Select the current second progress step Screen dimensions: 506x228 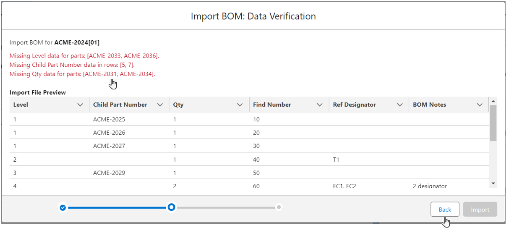click(171, 207)
